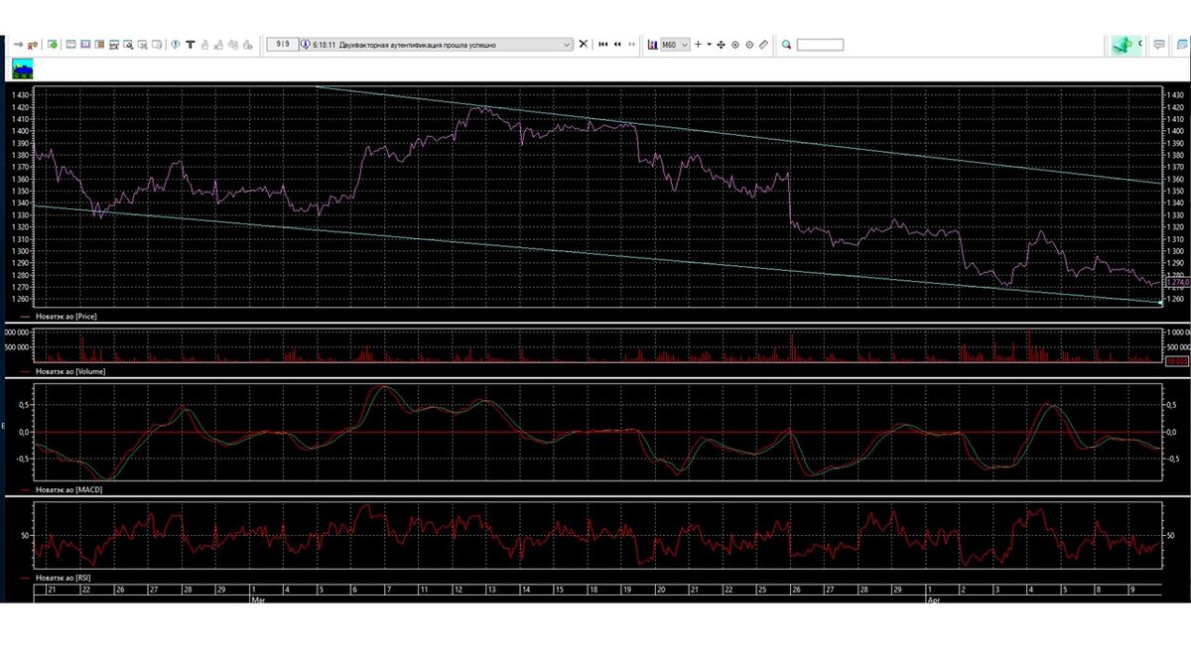Expand the small arrow next to plus tool

[x=710, y=45]
